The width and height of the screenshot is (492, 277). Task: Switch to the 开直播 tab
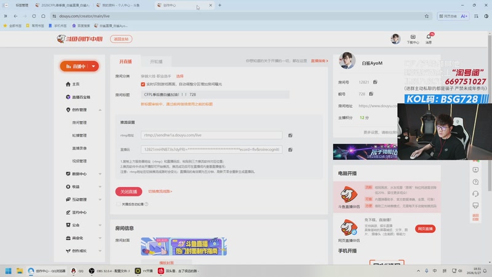pyautogui.click(x=125, y=62)
